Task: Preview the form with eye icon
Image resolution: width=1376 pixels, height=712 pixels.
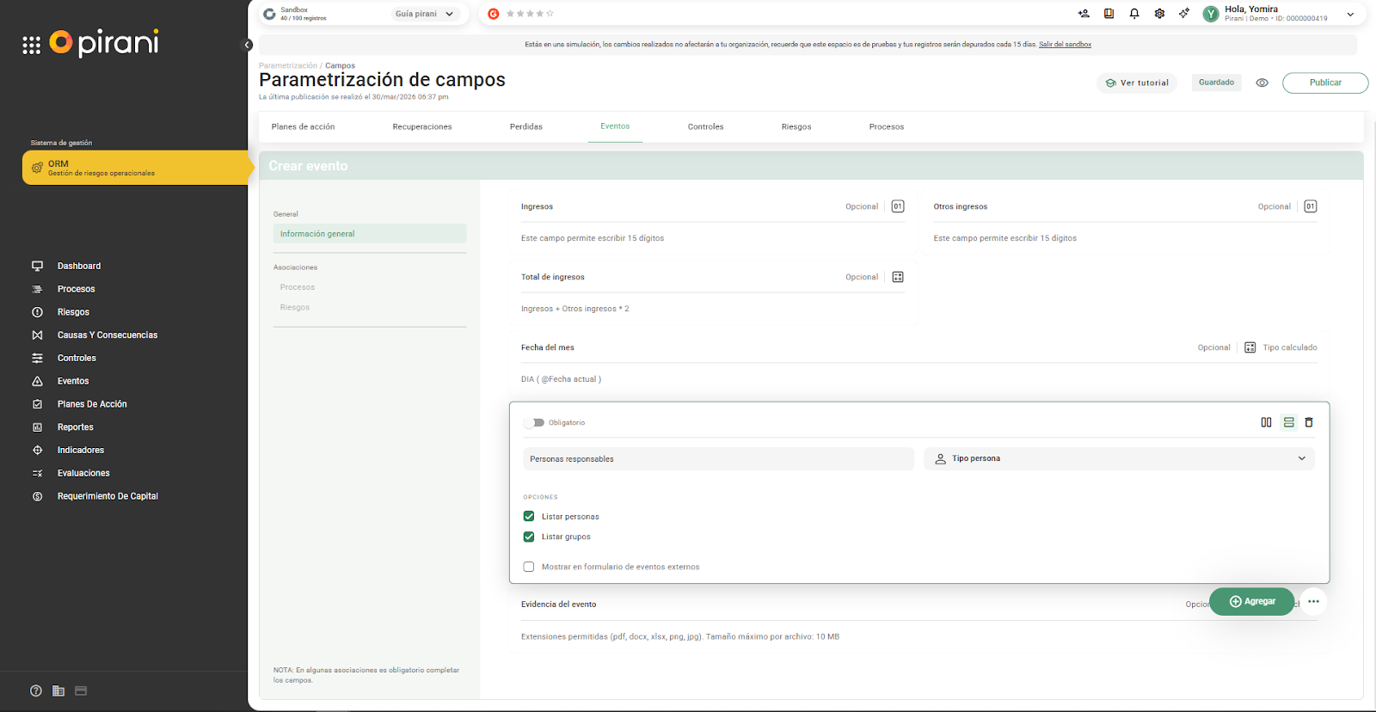Action: (x=1262, y=83)
